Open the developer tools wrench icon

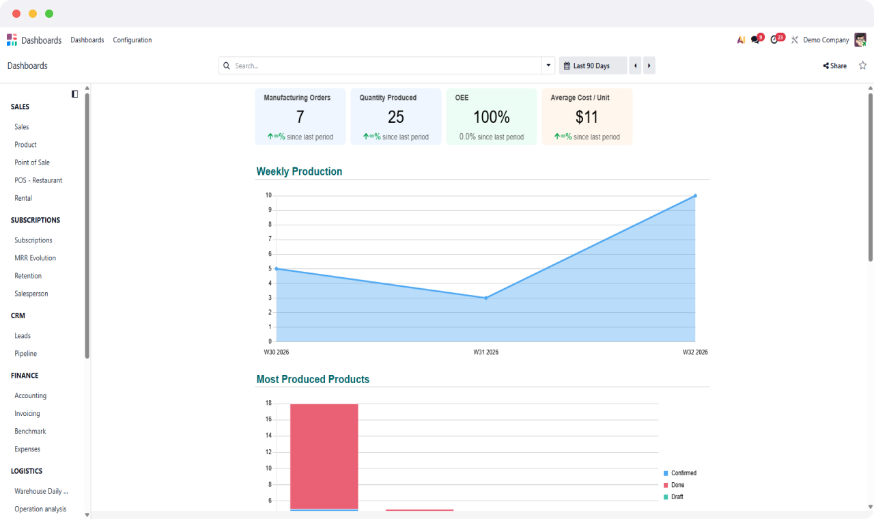click(x=795, y=40)
